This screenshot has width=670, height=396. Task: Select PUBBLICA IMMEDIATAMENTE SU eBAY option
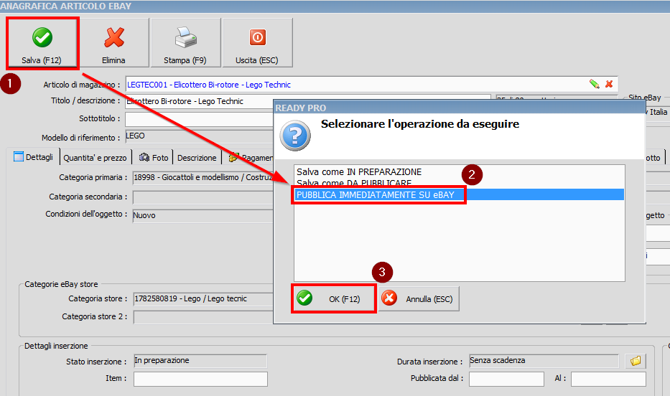tap(460, 194)
